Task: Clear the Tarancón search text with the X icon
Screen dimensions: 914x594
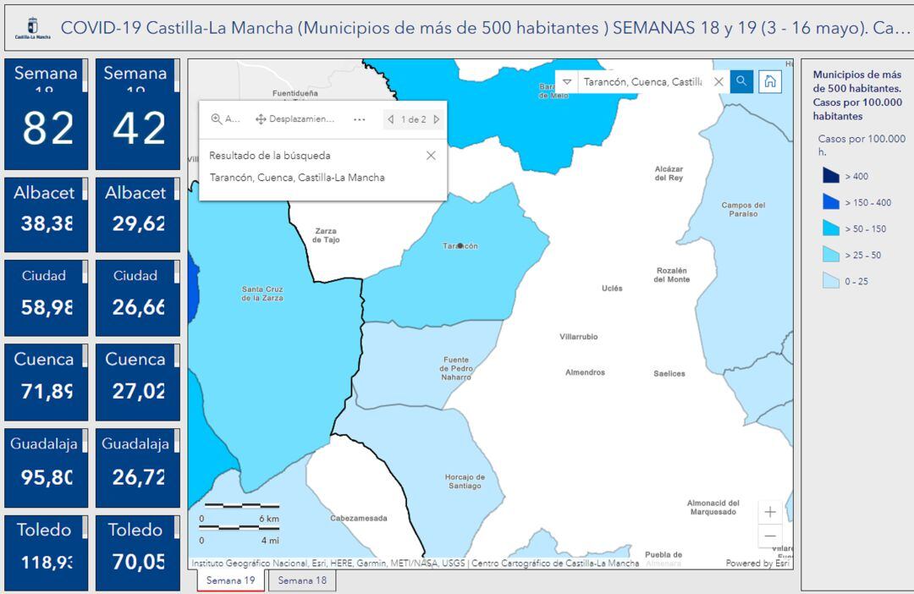Action: click(x=719, y=81)
